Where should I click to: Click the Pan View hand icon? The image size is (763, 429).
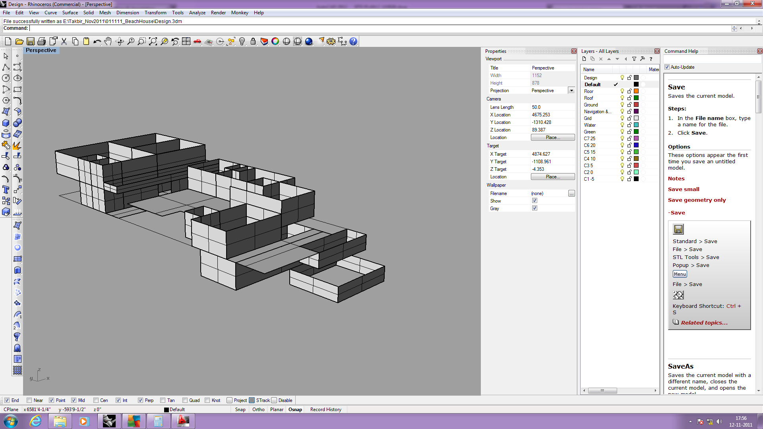(x=108, y=41)
